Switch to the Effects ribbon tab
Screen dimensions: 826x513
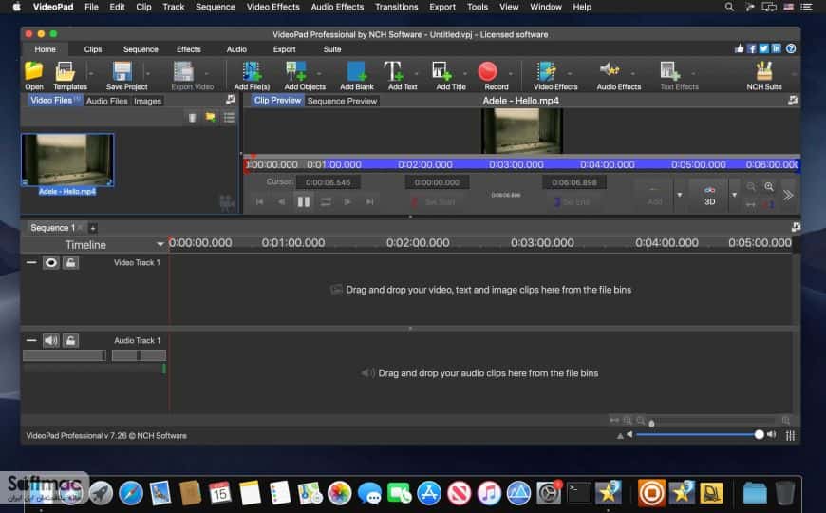(189, 49)
